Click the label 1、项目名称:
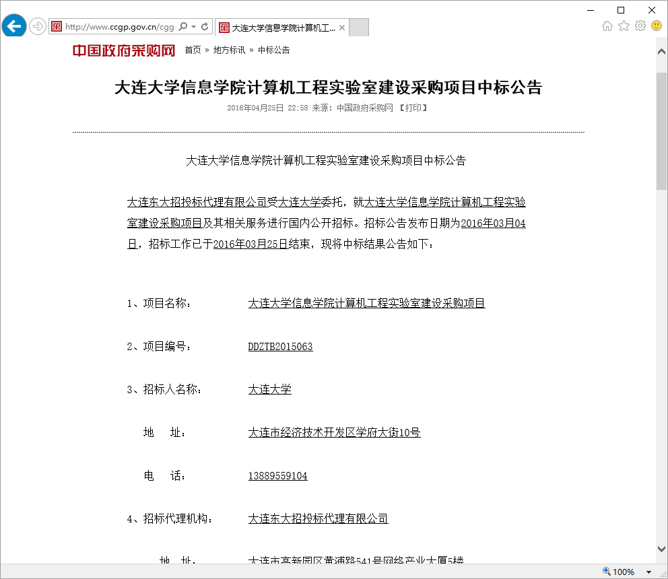This screenshot has width=668, height=579. pos(159,304)
